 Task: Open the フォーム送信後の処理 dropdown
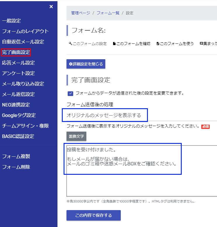[x=142, y=116]
